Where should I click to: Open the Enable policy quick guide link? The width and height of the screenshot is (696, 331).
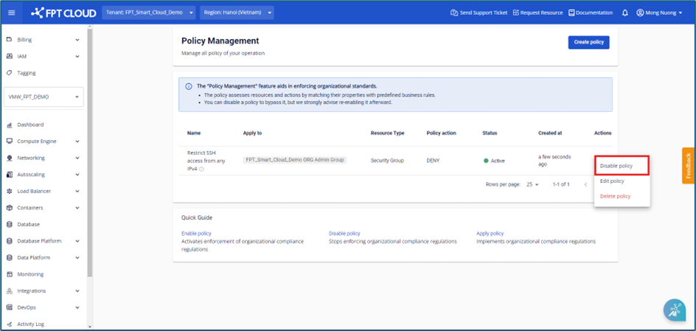(196, 234)
